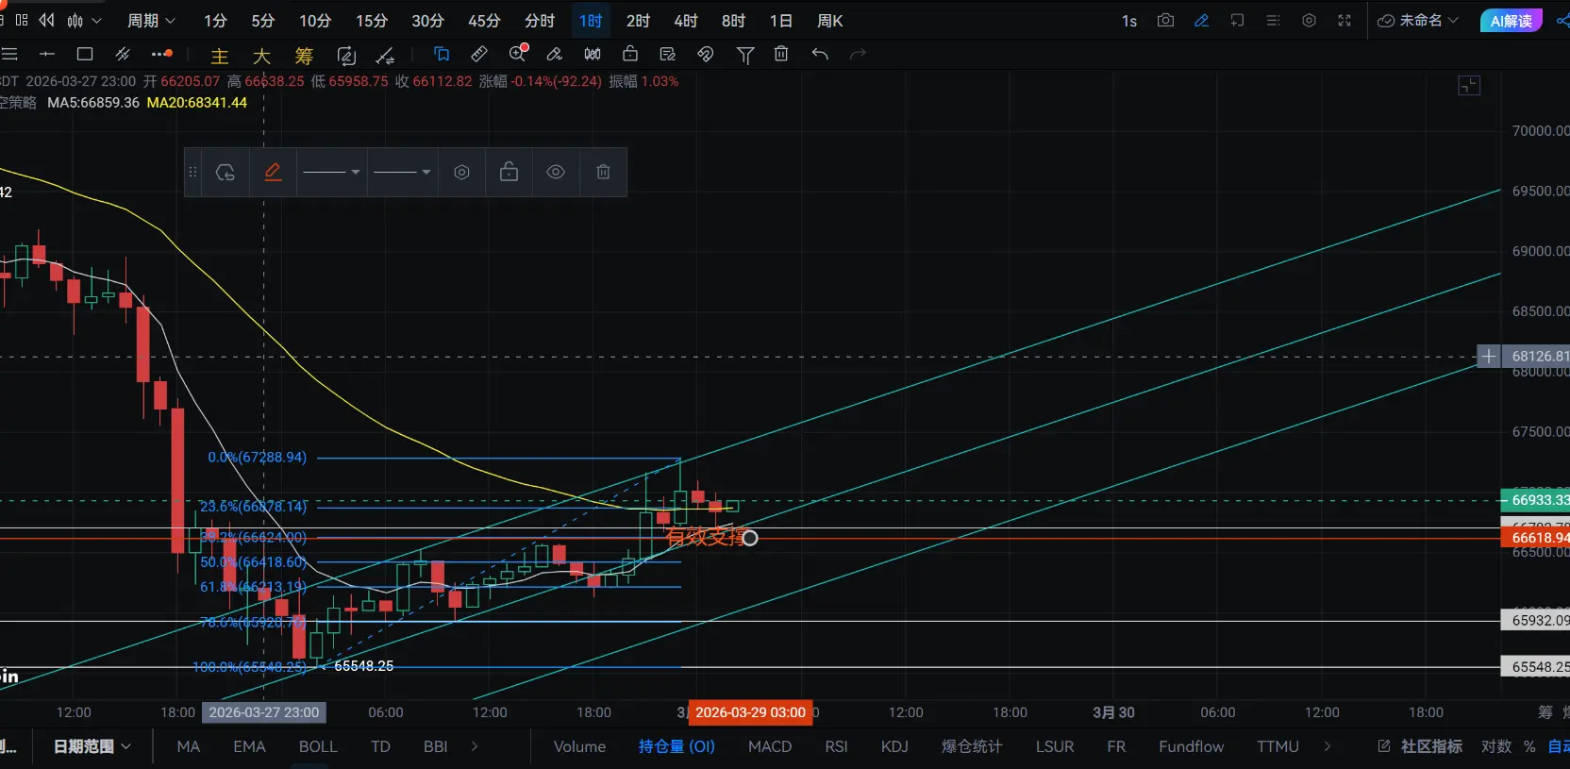Toggle lock for all drawings in toolbar
Image resolution: width=1570 pixels, height=769 pixels.
click(630, 54)
